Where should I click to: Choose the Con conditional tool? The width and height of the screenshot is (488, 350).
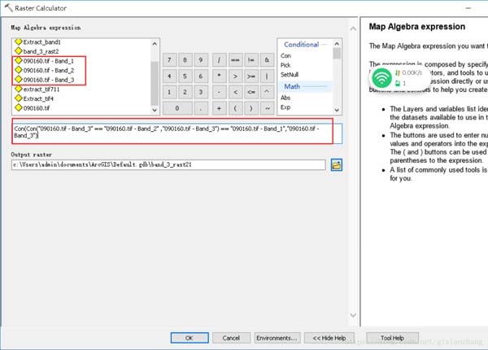(x=285, y=55)
